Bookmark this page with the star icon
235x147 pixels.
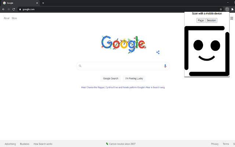pos(221,9)
